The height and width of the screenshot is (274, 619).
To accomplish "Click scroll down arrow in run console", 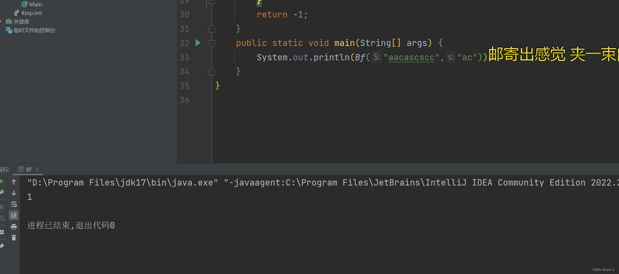I will [14, 193].
